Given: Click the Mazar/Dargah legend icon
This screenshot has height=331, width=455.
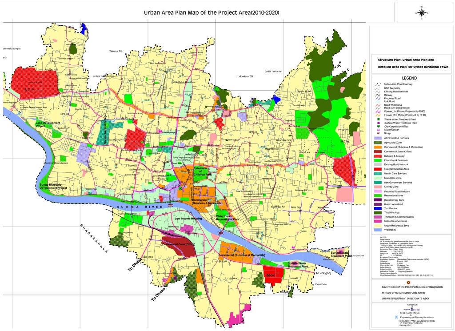Looking at the screenshot, I should [x=378, y=130].
